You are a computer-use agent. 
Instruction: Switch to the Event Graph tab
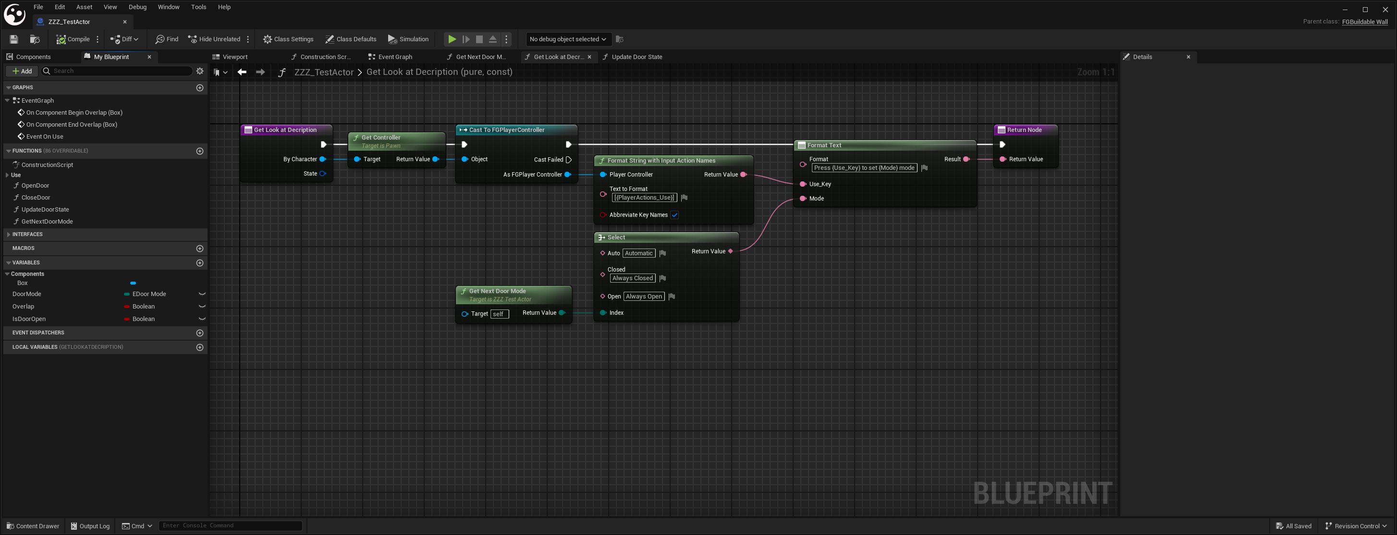pos(394,57)
